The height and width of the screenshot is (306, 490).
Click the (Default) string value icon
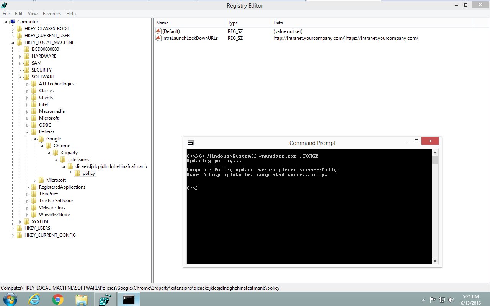[x=158, y=31]
